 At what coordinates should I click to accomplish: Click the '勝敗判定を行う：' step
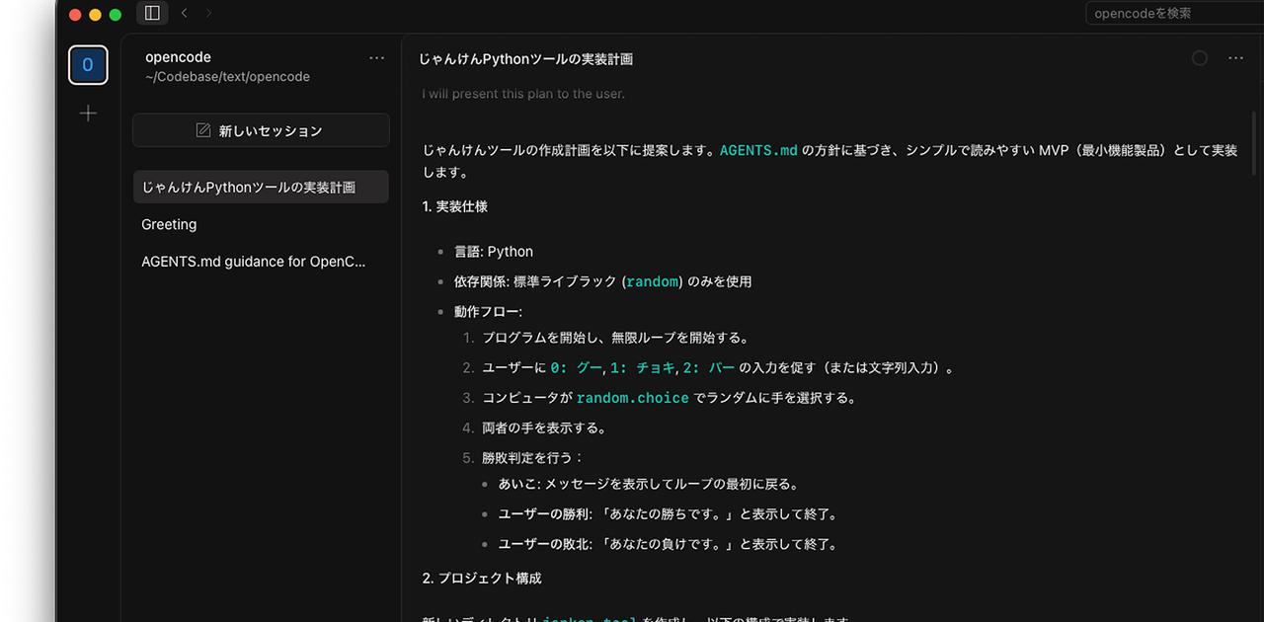point(533,458)
